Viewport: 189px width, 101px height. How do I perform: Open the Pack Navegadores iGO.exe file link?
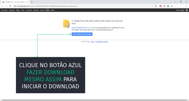[81, 28]
